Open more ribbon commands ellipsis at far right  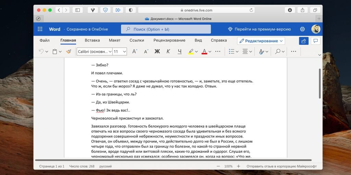click(x=293, y=52)
